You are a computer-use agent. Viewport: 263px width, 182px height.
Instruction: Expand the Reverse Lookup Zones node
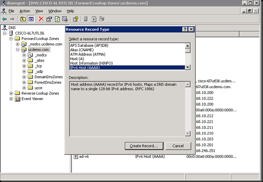click(x=11, y=93)
